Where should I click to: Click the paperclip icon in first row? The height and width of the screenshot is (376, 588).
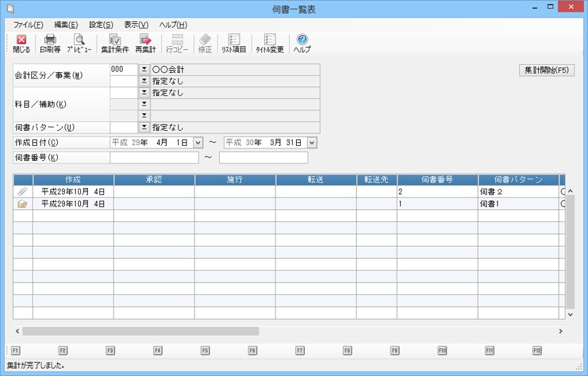pyautogui.click(x=22, y=192)
